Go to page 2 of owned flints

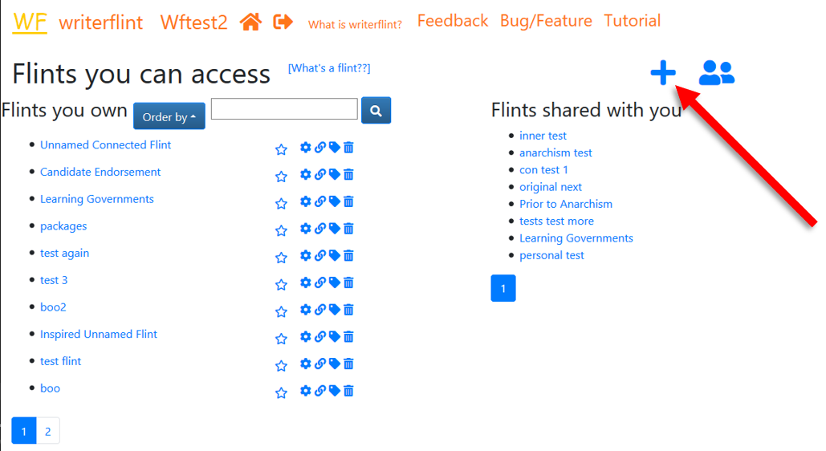tap(48, 432)
